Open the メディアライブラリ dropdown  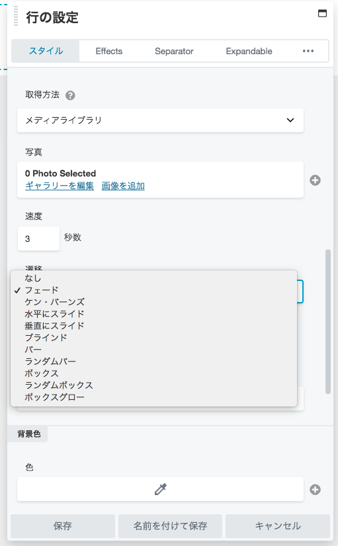pos(160,120)
